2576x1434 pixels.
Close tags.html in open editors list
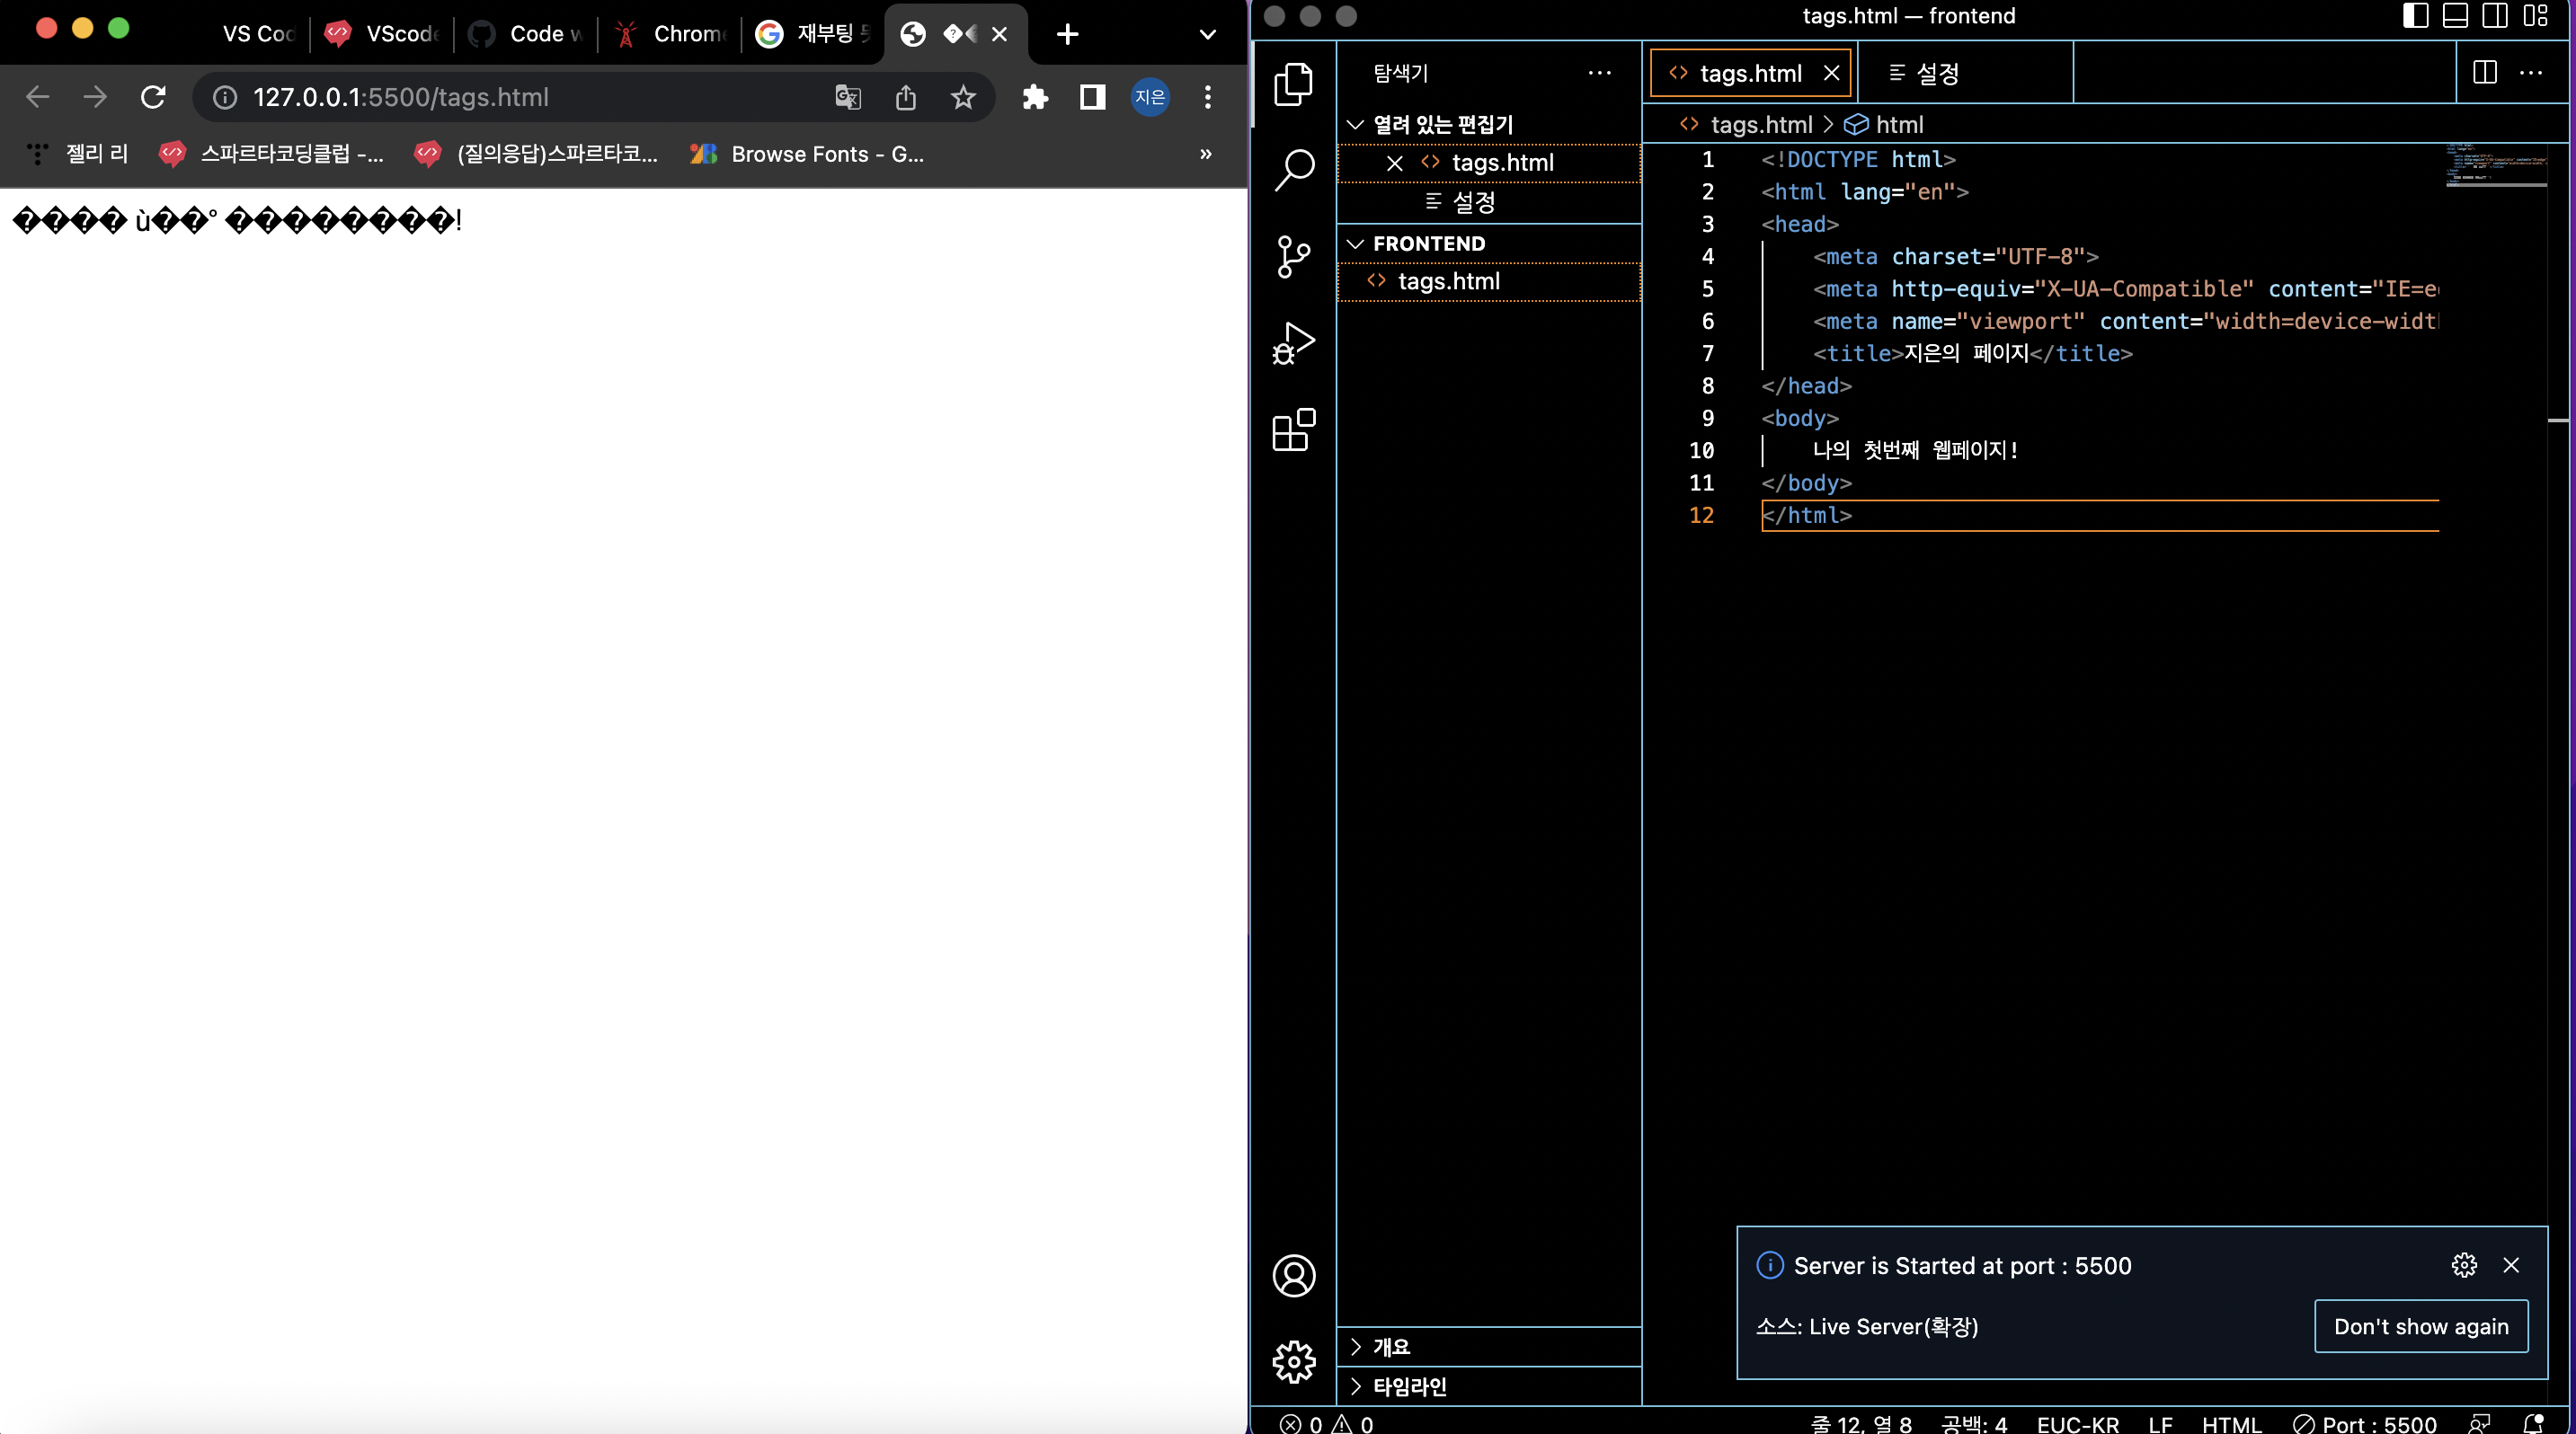point(1394,163)
